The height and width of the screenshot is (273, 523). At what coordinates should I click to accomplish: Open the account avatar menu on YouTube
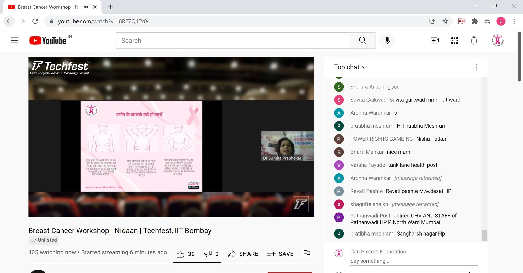click(x=497, y=40)
